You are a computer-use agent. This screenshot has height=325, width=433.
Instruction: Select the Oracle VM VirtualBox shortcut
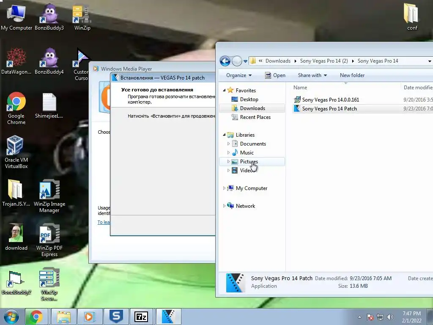tap(16, 152)
